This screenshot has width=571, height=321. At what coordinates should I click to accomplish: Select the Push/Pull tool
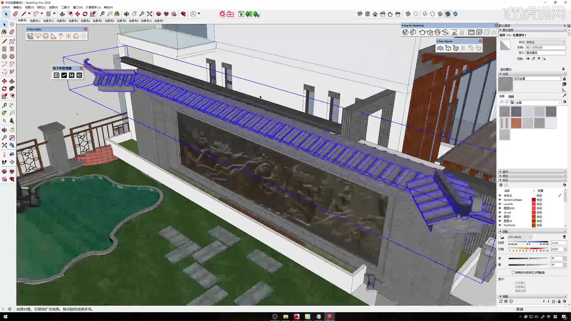[62, 14]
